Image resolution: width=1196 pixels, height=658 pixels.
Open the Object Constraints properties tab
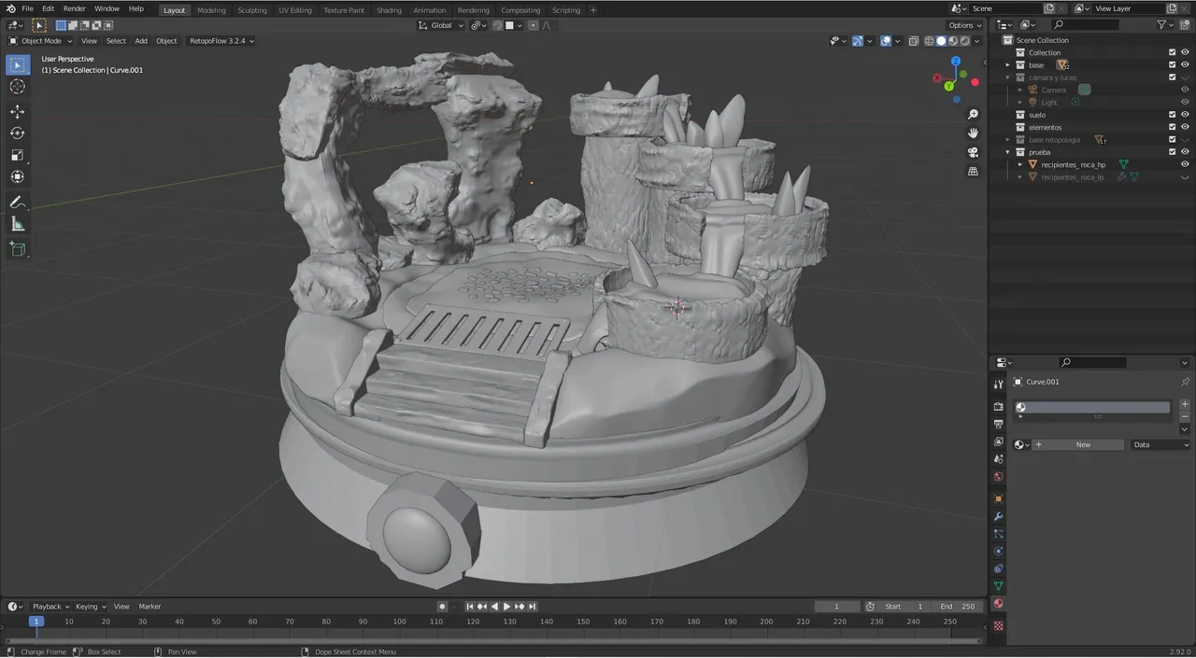pyautogui.click(x=998, y=568)
